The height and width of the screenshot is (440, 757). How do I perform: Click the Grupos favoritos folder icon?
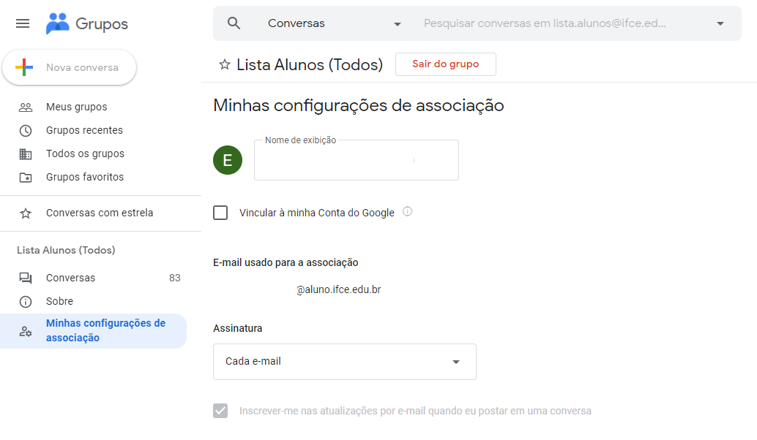coord(26,178)
